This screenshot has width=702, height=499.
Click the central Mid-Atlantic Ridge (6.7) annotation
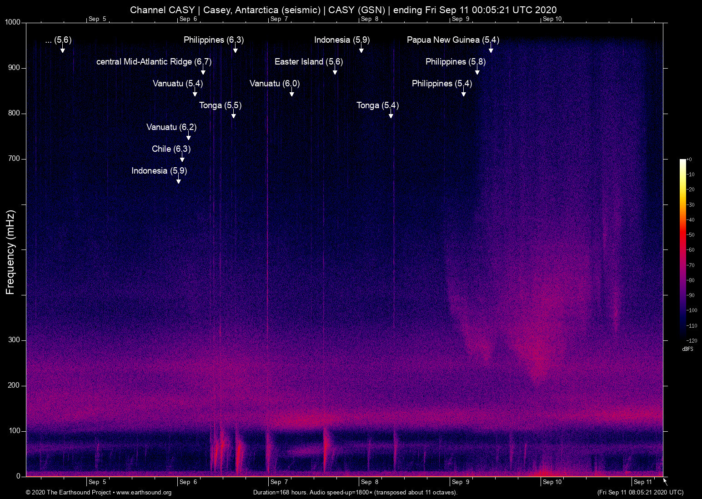click(154, 62)
